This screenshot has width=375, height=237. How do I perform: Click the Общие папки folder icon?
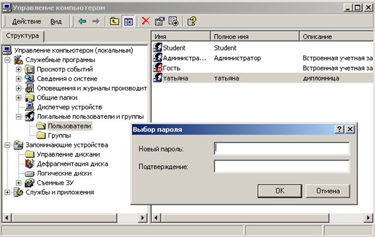pyautogui.click(x=29, y=98)
